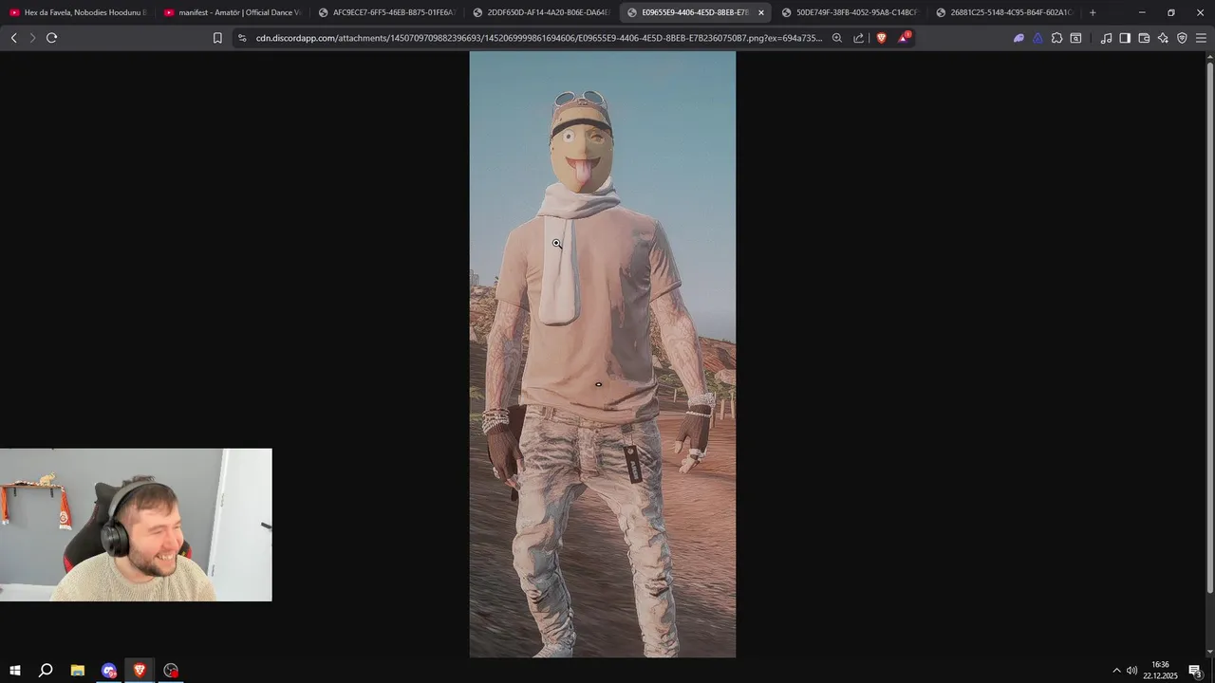Open a new browser tab
1215x683 pixels.
[1093, 12]
